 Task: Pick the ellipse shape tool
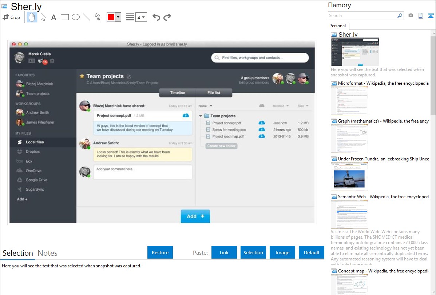pyautogui.click(x=76, y=17)
